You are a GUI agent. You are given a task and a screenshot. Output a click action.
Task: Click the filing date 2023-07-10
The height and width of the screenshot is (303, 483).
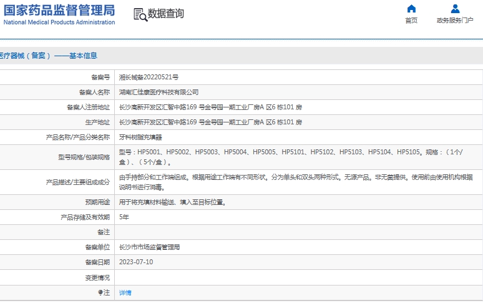pos(136,262)
